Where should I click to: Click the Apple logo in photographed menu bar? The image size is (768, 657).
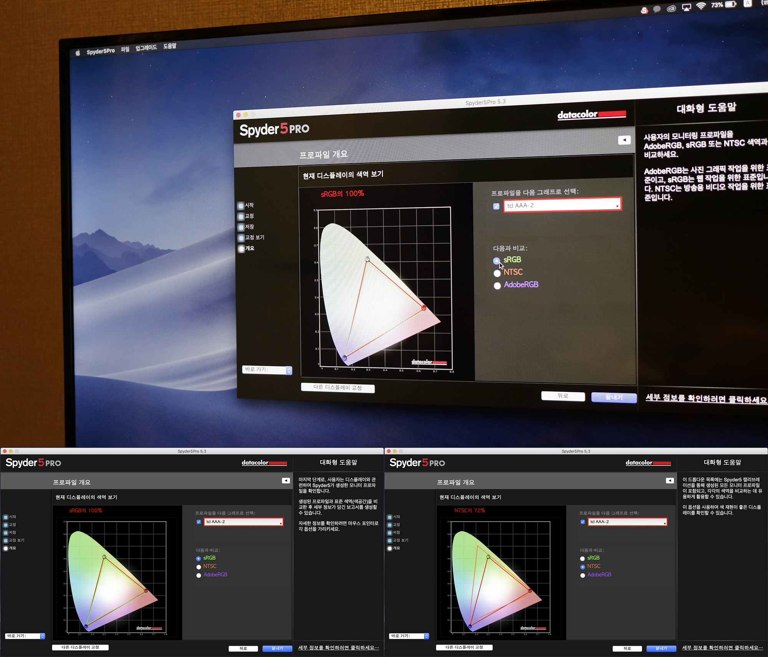pos(78,53)
